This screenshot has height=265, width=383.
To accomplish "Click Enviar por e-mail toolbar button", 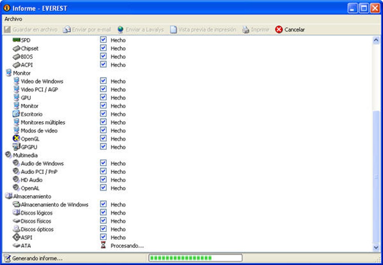I will tap(87, 30).
